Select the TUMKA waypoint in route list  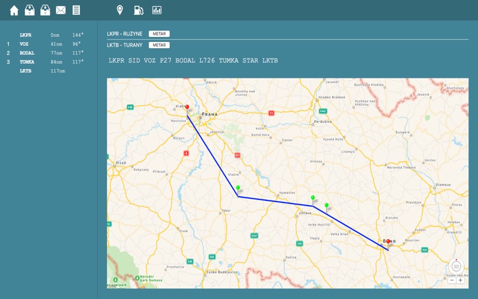point(27,62)
